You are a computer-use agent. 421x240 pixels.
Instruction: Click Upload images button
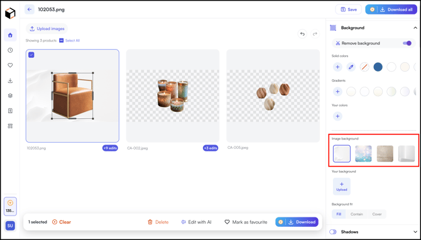click(47, 29)
